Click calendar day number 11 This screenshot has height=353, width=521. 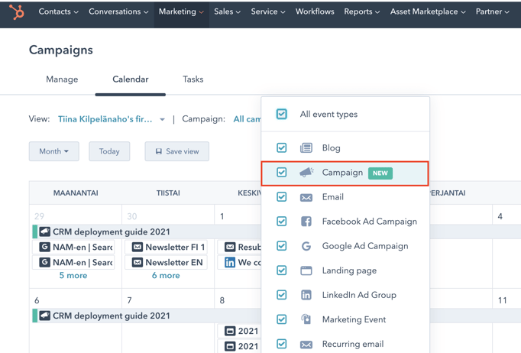click(502, 300)
